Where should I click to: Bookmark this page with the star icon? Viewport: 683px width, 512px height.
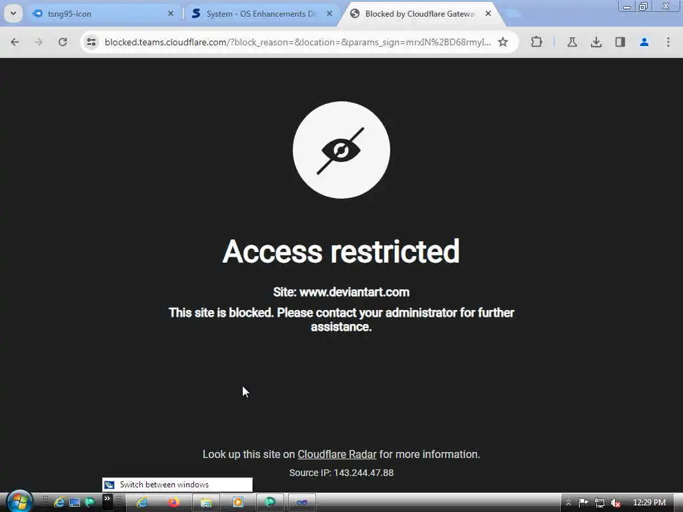503,42
